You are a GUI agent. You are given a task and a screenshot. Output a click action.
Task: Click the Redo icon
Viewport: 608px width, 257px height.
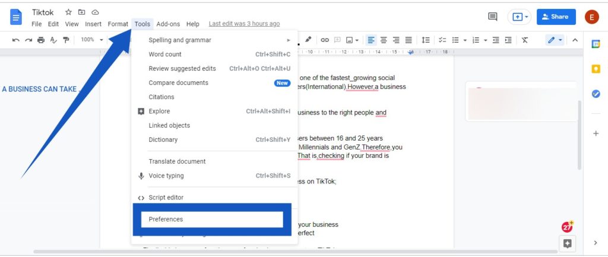coord(28,40)
